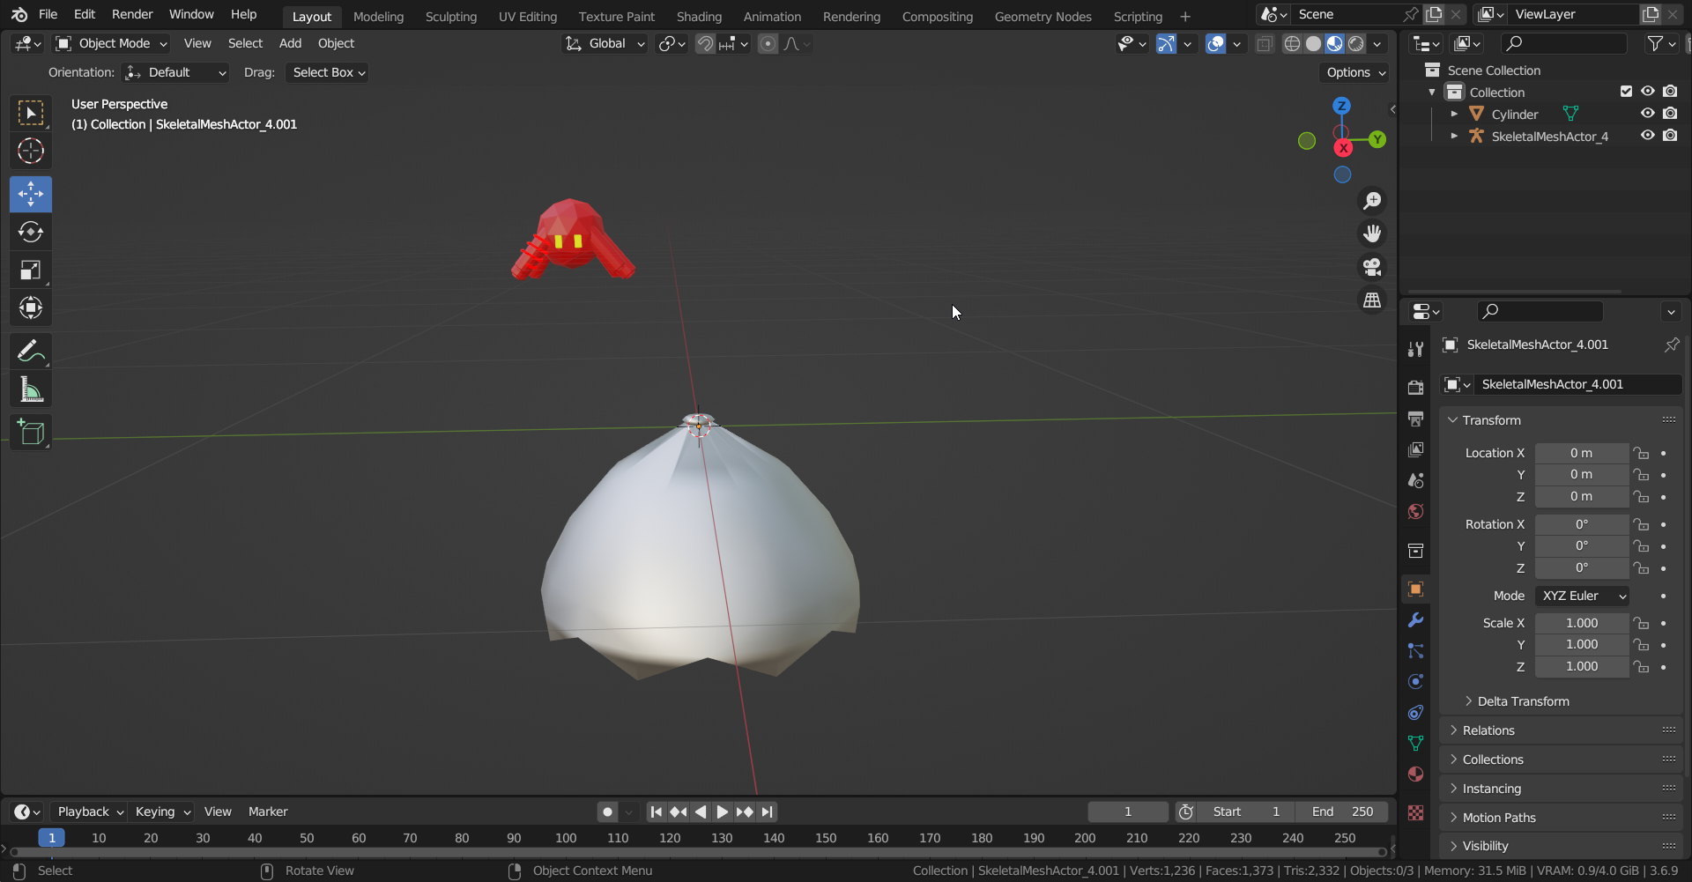Viewport: 1692px width, 882px height.
Task: Switch to Sculpting workspace tab
Action: click(x=450, y=17)
